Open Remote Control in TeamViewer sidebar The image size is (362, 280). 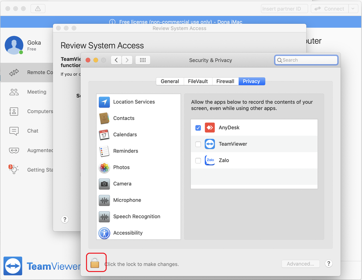(x=27, y=72)
